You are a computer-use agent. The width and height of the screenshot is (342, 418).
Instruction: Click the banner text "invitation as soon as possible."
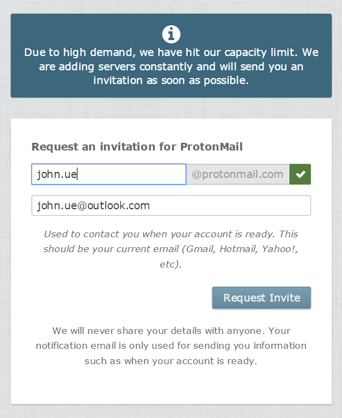[x=171, y=81]
